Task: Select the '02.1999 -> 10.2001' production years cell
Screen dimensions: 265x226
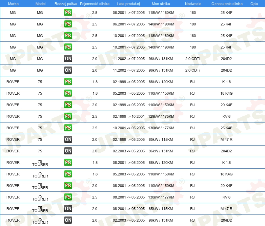Action: click(x=129, y=116)
